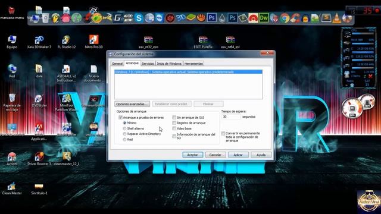381x214 pixels.
Task: Select the Mínimo radio option
Action: tap(124, 123)
